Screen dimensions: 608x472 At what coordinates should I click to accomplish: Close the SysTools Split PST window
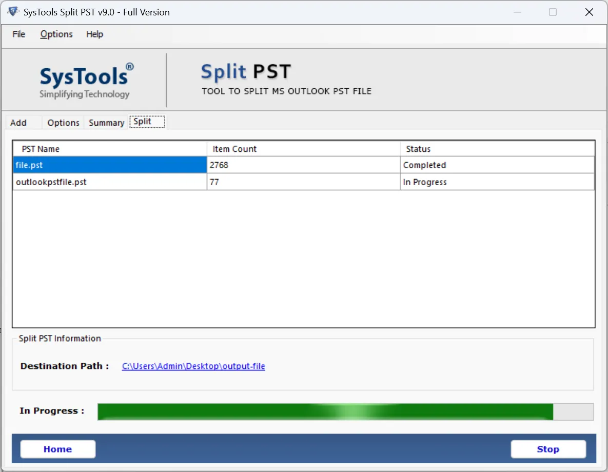[589, 12]
